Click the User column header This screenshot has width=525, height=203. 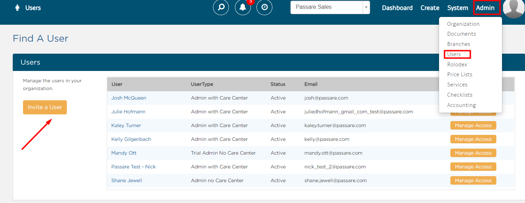point(117,84)
